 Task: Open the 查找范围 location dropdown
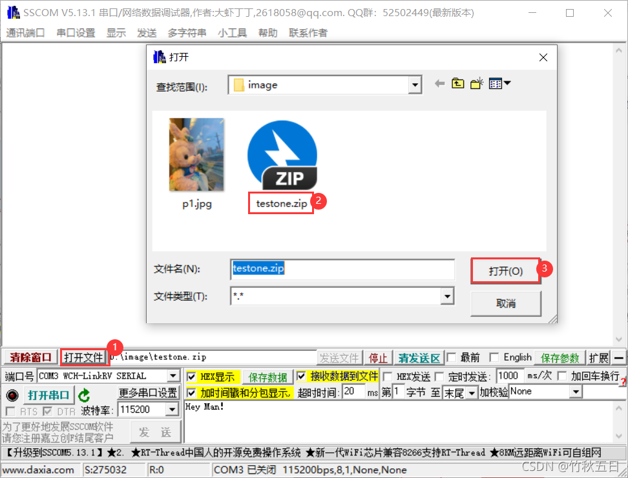tap(415, 83)
